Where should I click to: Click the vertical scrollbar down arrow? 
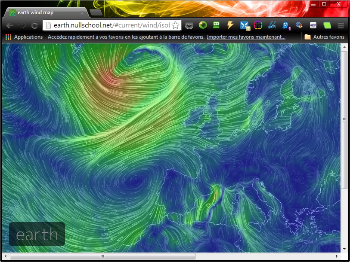(x=344, y=249)
